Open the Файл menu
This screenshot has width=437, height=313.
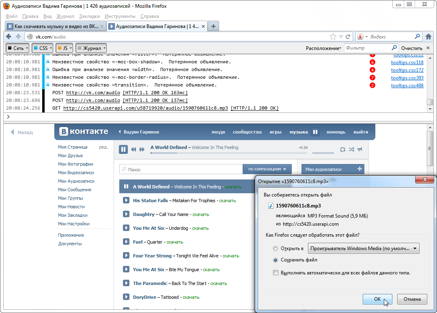(x=11, y=16)
